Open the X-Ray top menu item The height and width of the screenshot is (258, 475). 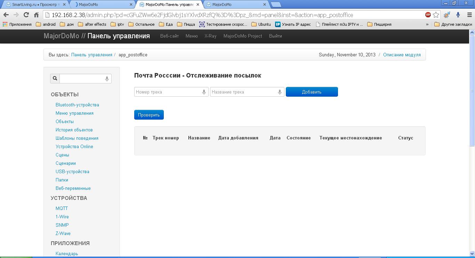[x=210, y=36]
